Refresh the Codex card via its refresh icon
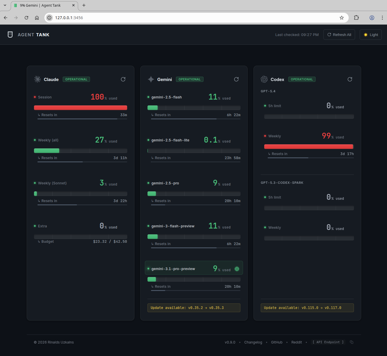Screen dimensions: 387x356 click(350, 79)
